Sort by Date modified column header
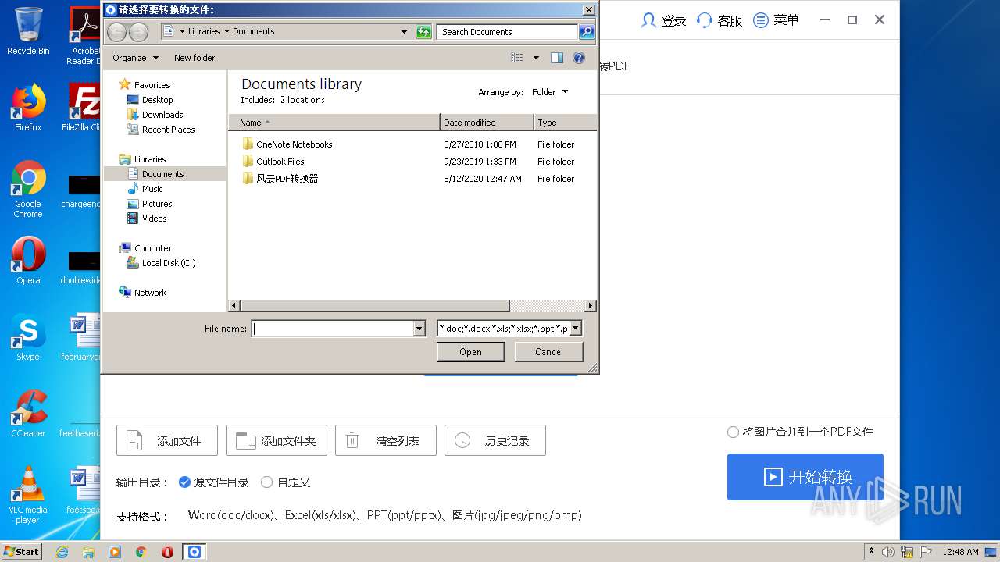The height and width of the screenshot is (562, 1000). pyautogui.click(x=487, y=123)
